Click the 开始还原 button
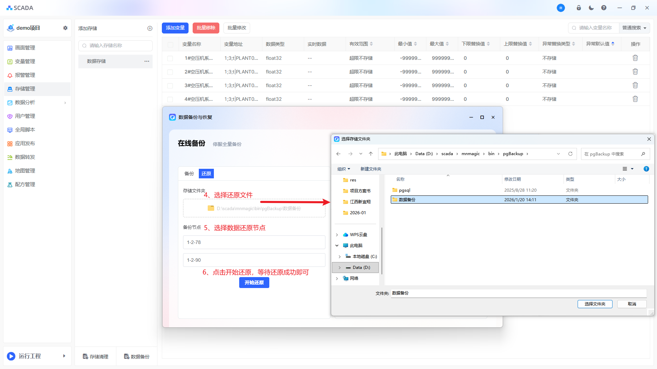Viewport: 657px width, 369px height. pyautogui.click(x=254, y=283)
